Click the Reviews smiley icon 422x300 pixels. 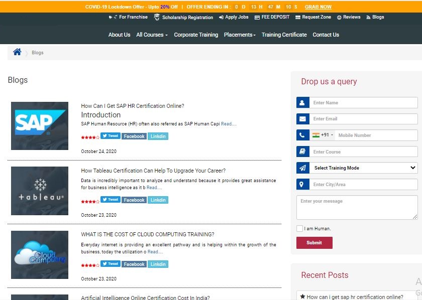(x=339, y=18)
